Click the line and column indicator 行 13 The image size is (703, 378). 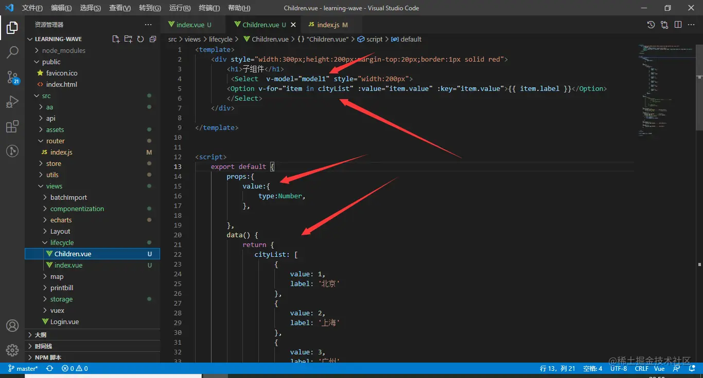tap(557, 368)
